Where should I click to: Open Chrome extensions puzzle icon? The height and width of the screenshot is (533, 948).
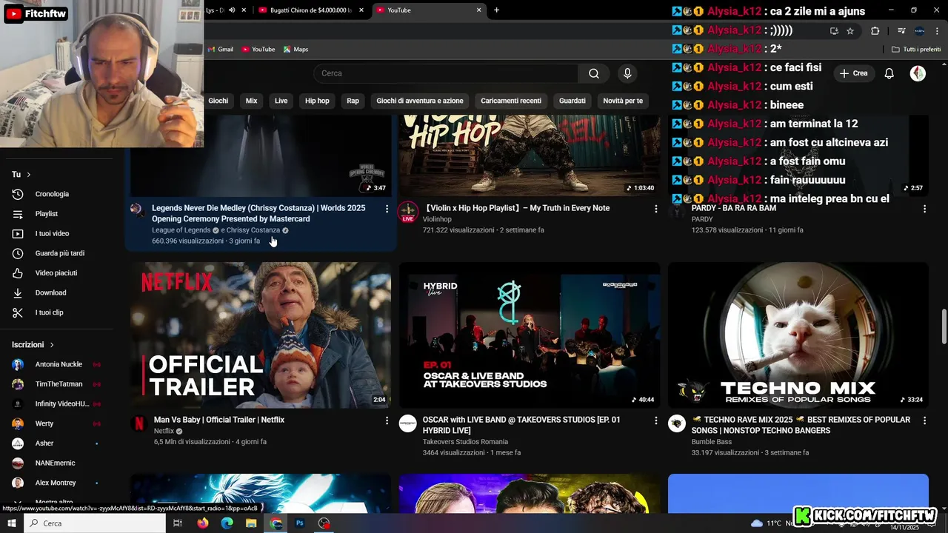click(x=875, y=31)
